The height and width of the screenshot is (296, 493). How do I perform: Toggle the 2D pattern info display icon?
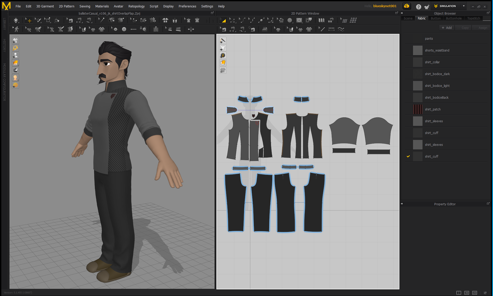223,55
